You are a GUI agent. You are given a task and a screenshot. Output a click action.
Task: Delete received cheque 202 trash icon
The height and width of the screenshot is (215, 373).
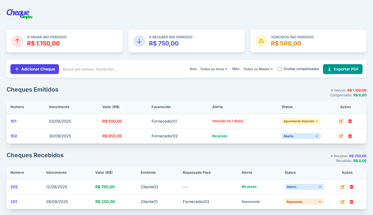(352, 187)
